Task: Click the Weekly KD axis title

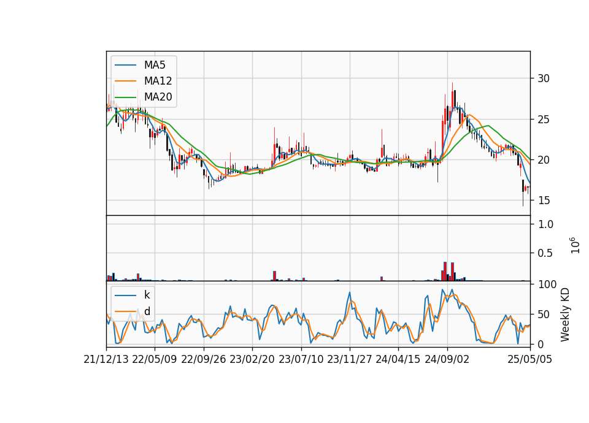Action: point(565,314)
